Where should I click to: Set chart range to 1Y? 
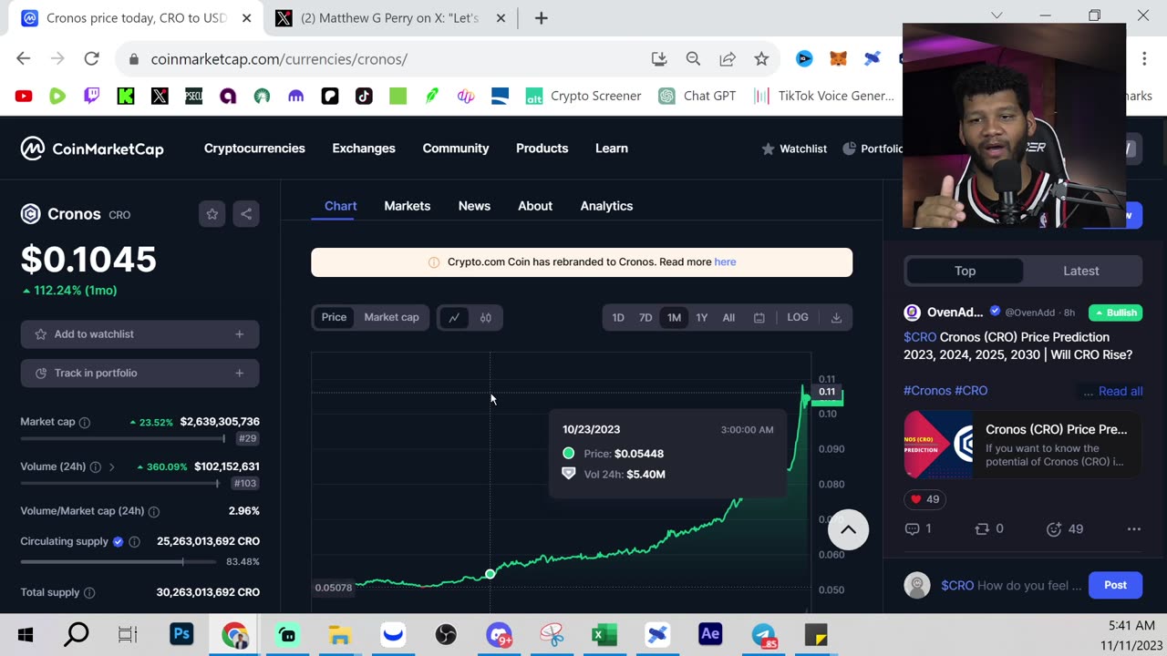(x=702, y=317)
